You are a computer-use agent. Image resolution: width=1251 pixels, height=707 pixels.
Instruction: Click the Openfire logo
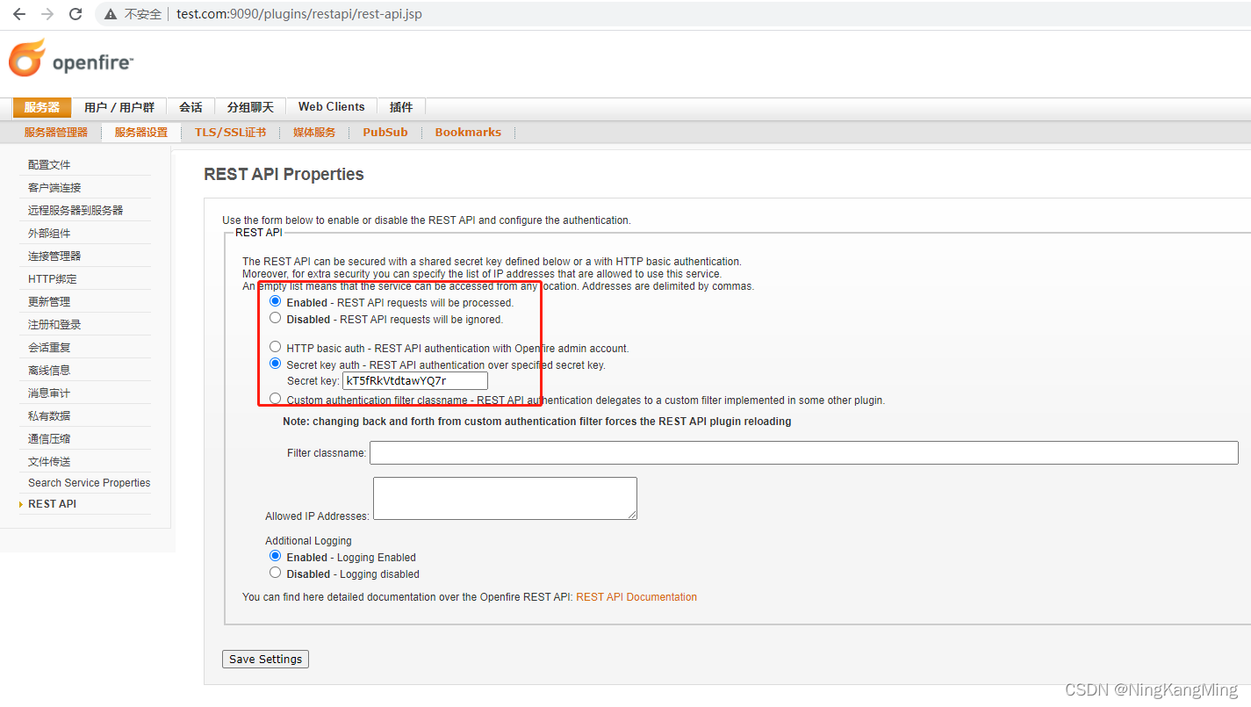(x=71, y=59)
